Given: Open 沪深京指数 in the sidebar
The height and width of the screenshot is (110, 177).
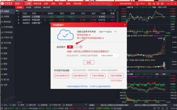Looking at the screenshot, I should pos(7,27).
